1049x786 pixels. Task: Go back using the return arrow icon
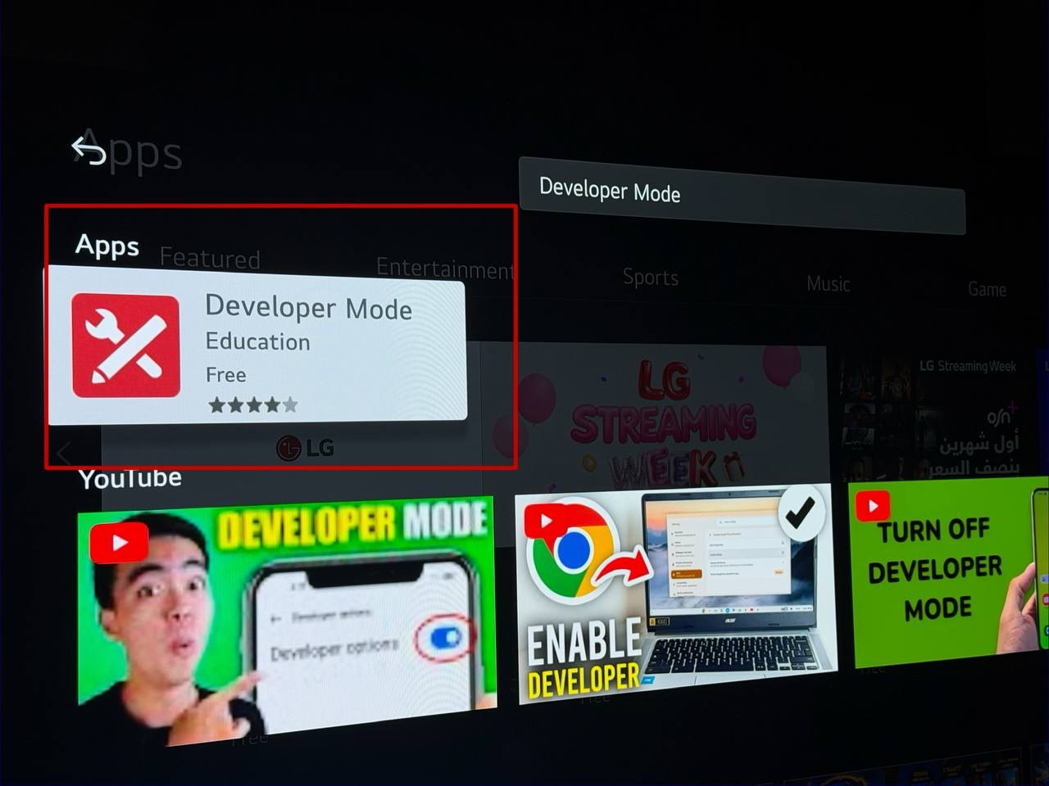pyautogui.click(x=89, y=151)
